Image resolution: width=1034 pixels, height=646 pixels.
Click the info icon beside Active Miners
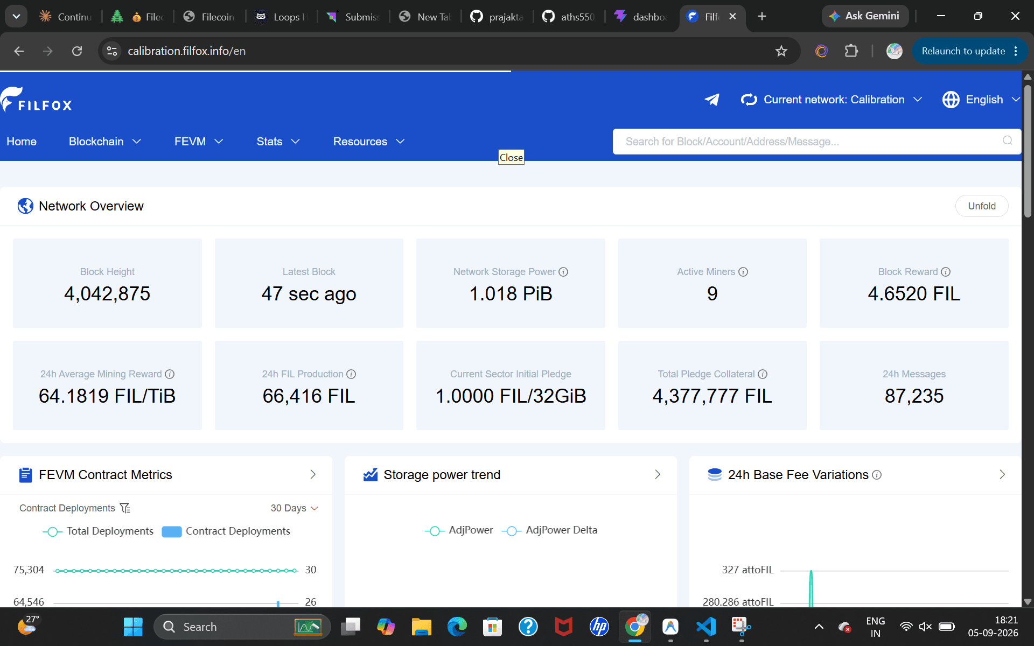pos(743,272)
